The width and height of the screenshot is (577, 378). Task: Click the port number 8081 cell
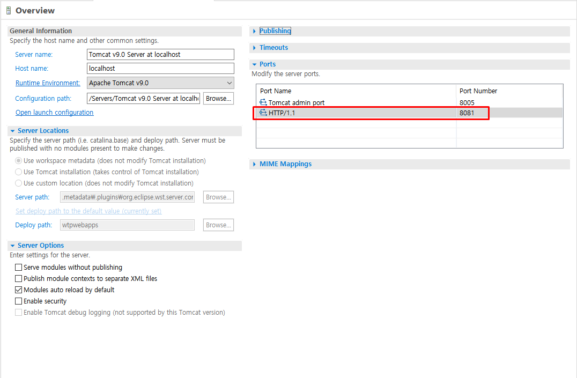point(509,113)
